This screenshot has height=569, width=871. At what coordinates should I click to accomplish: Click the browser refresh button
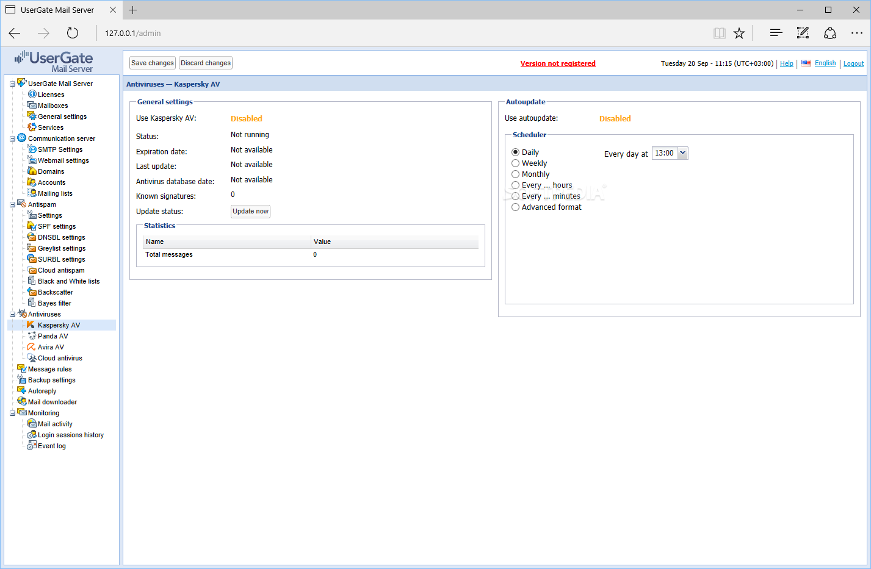(x=73, y=33)
